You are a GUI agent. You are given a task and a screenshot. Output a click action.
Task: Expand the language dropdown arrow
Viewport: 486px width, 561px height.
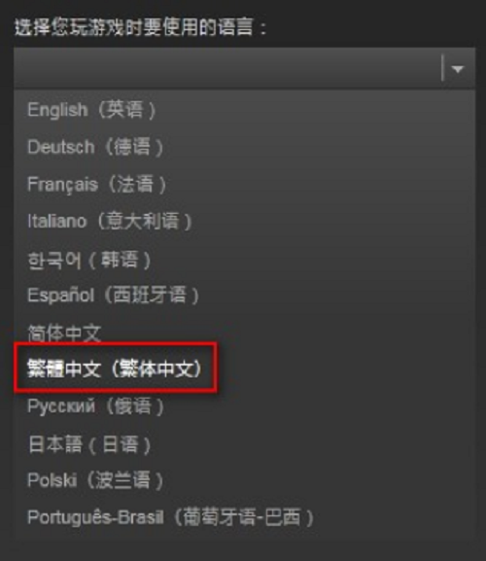click(x=458, y=68)
